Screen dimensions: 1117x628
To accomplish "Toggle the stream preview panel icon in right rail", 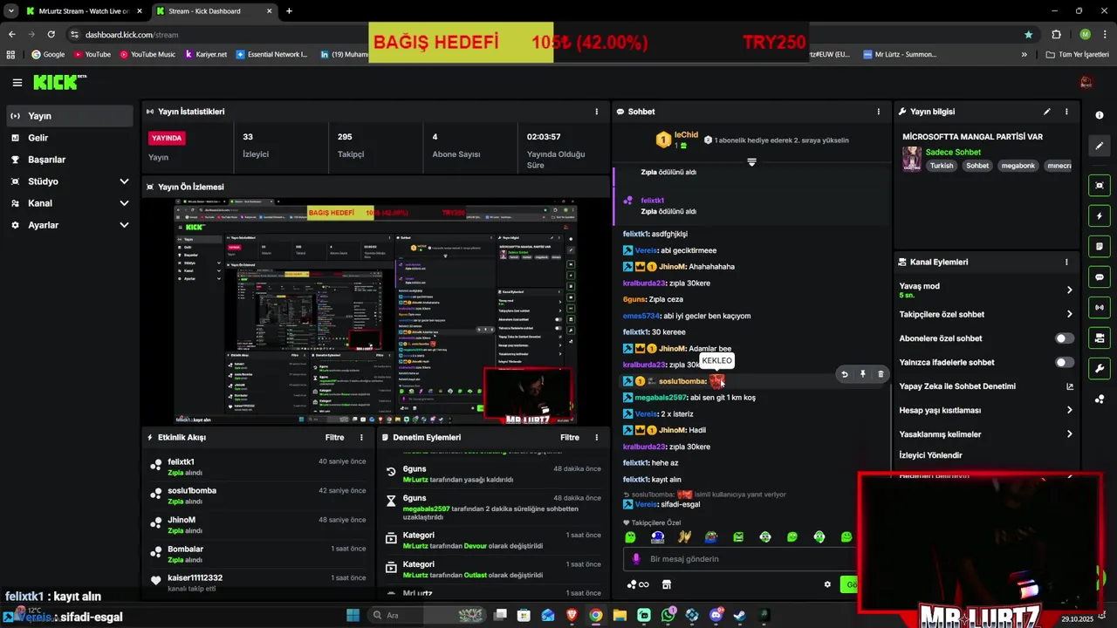I will coord(1100,185).
